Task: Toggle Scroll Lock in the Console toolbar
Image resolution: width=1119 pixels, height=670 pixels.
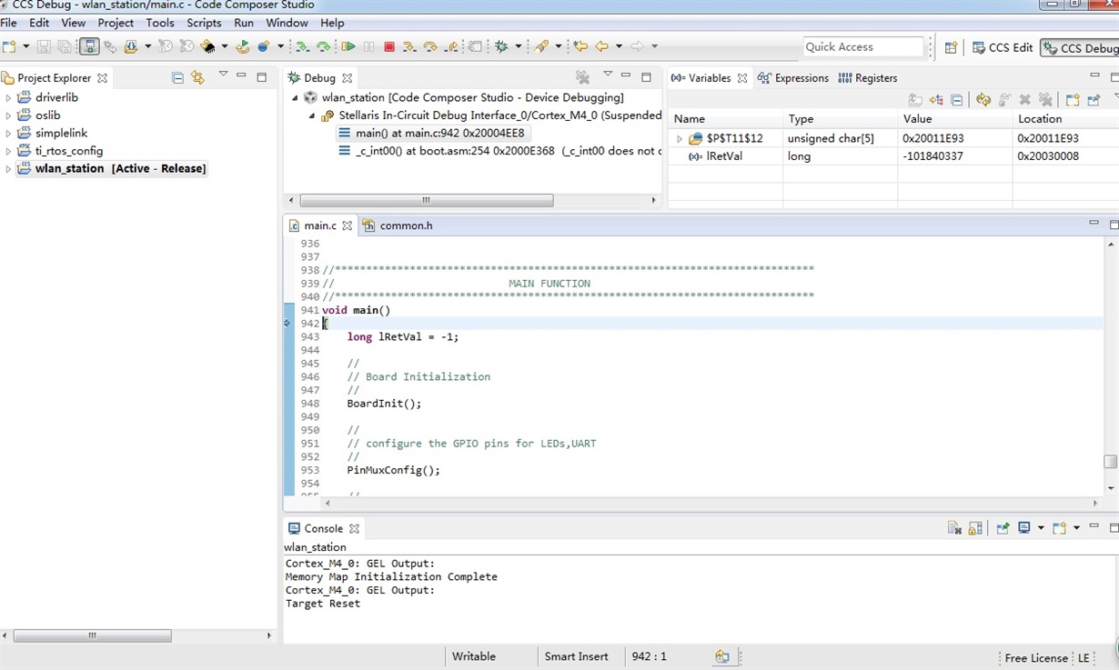Action: 975,528
